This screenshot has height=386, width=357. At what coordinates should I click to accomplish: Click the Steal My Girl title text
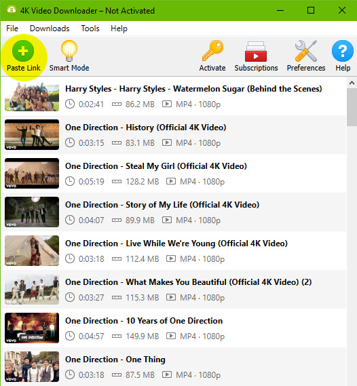tap(156, 166)
